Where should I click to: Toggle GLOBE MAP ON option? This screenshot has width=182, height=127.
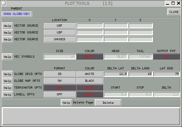pyautogui.click(x=60, y=81)
